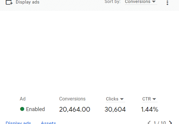Viewport: 179px width, 124px height.
Task: Expand the CTR metric dropdown
Action: point(150,99)
